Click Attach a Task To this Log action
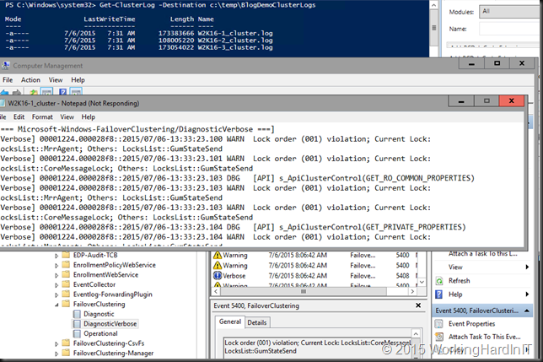543x362 pixels. pyautogui.click(x=483, y=254)
